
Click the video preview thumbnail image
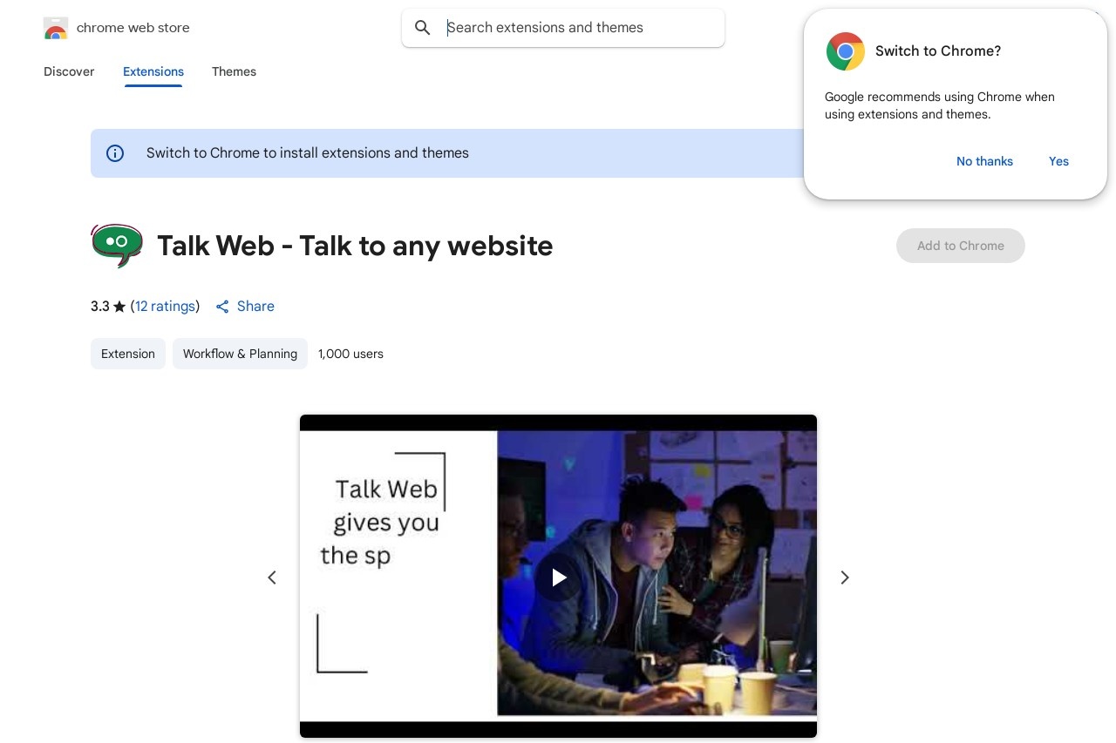click(x=558, y=577)
